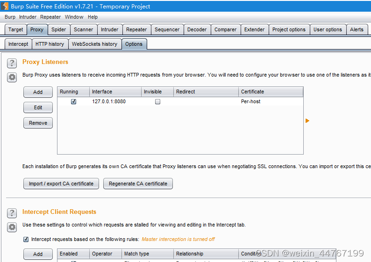Switch to the Intercept sub-tab

pyautogui.click(x=18, y=44)
